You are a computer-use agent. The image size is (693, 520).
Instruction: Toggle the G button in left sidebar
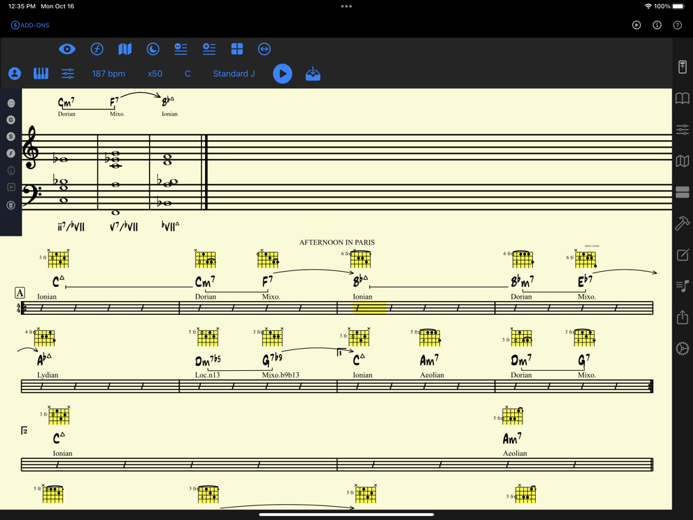click(x=11, y=120)
